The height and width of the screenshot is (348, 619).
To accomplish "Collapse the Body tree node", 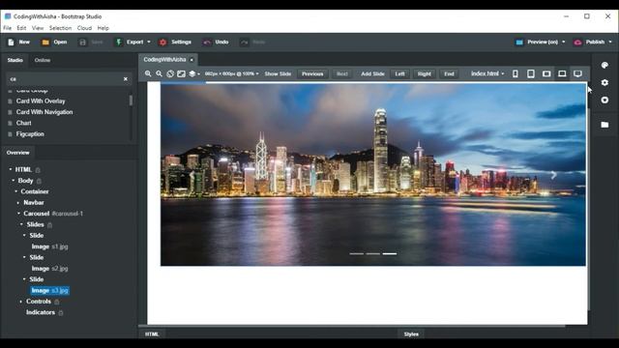I will click(x=14, y=181).
